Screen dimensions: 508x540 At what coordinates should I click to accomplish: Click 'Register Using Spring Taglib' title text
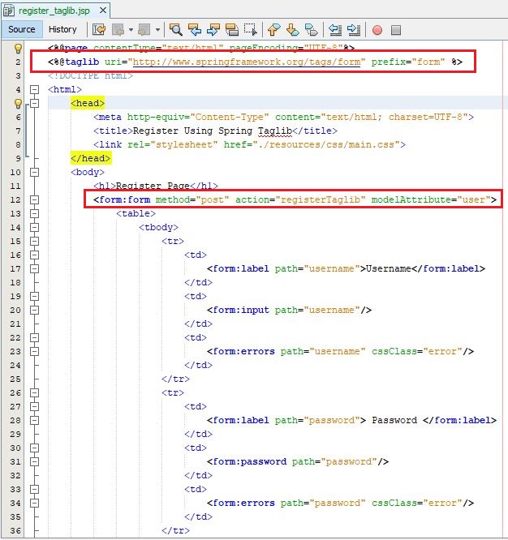pyautogui.click(x=213, y=131)
